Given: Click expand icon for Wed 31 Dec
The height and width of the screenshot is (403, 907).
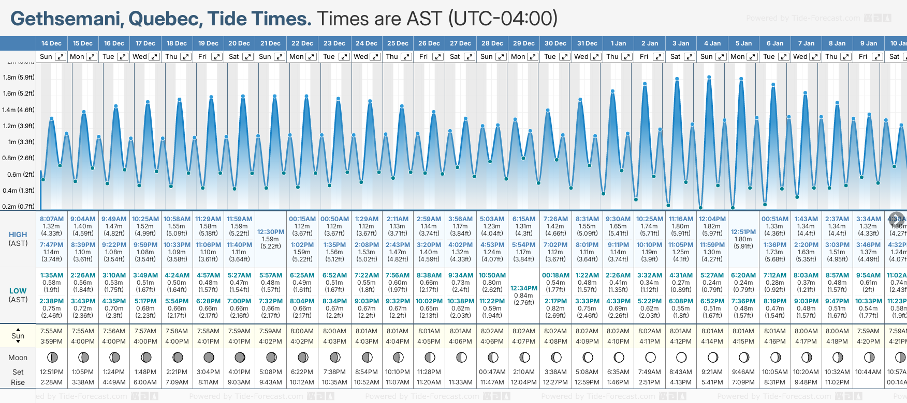Looking at the screenshot, I should click(596, 57).
